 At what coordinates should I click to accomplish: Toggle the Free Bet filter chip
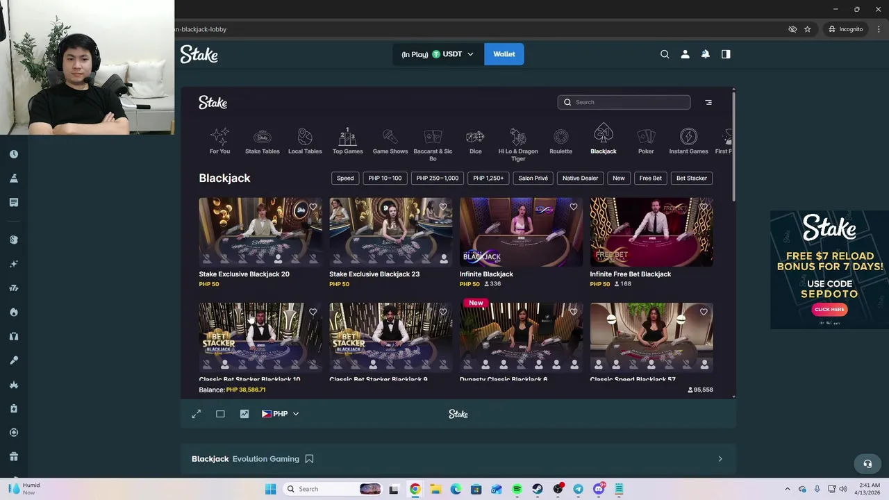tap(651, 178)
